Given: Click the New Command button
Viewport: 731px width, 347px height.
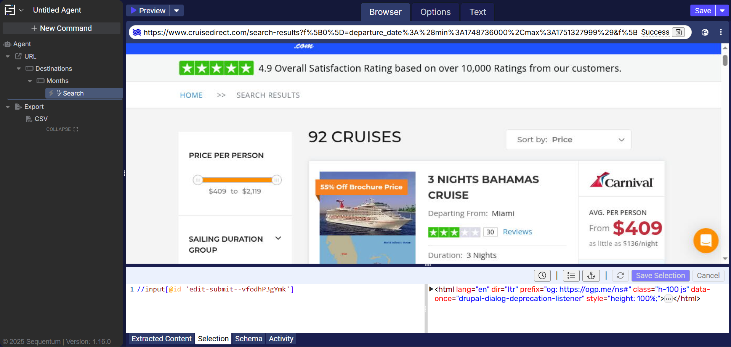Looking at the screenshot, I should [x=61, y=28].
